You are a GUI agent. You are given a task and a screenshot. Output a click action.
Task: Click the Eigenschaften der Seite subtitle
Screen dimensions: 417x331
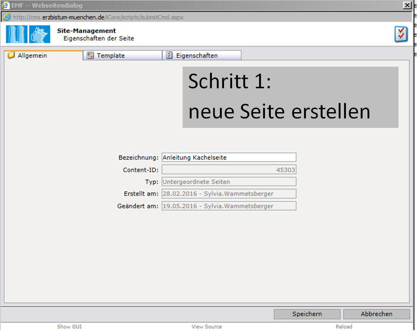[99, 38]
